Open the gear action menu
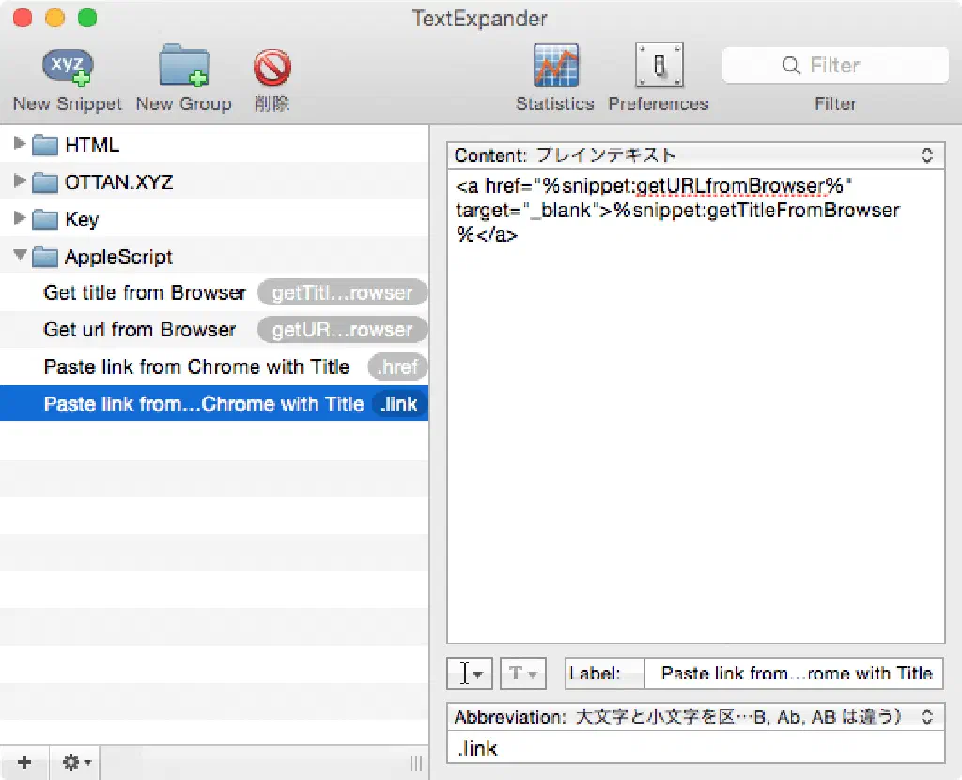This screenshot has height=780, width=962. coord(75,762)
